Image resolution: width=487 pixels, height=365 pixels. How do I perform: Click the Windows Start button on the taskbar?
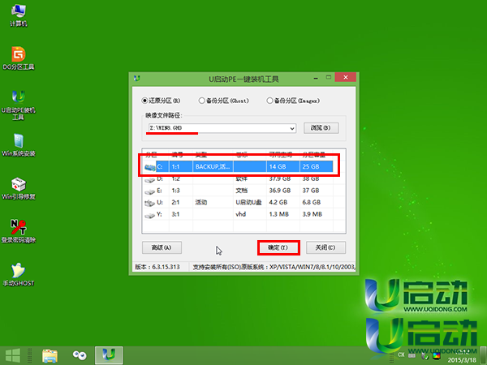pyautogui.click(x=13, y=356)
